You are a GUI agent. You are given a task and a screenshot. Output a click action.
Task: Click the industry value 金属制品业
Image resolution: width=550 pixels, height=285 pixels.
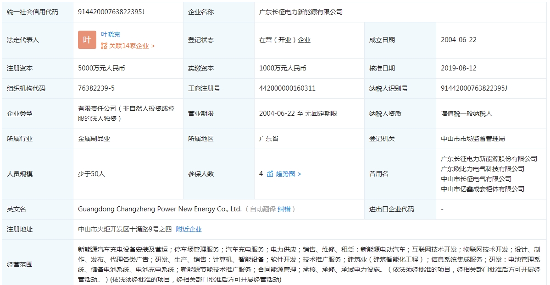coord(94,139)
